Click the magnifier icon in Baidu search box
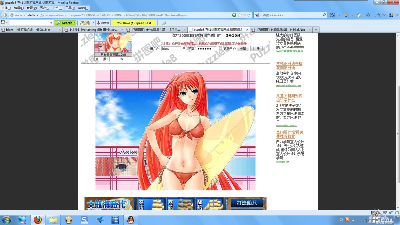This screenshot has height=225, width=400. [324, 15]
